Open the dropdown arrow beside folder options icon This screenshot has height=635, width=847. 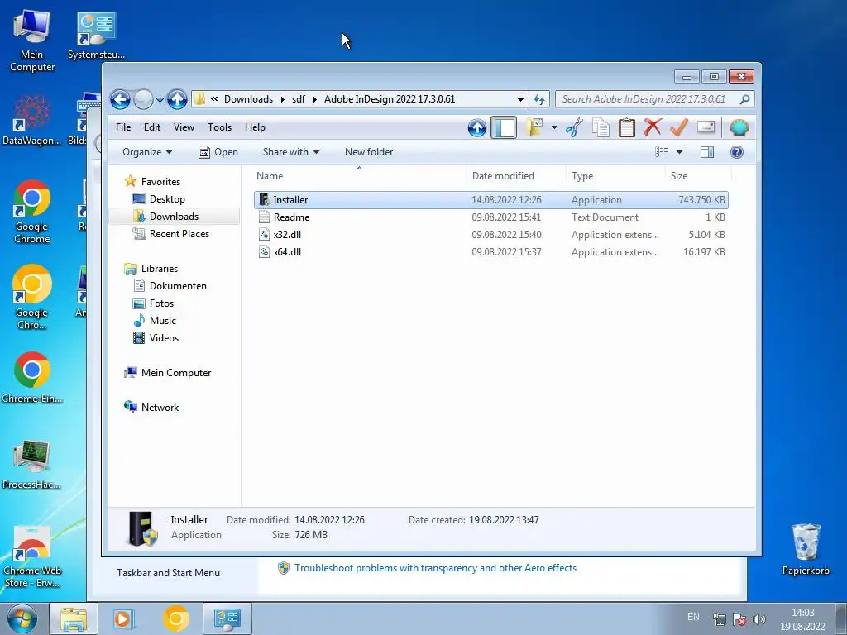[x=554, y=128]
